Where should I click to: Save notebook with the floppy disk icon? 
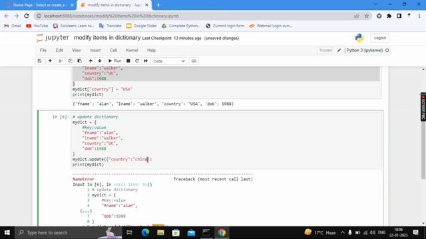pyautogui.click(x=40, y=61)
